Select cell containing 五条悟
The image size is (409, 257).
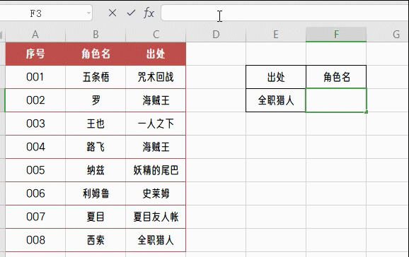(x=96, y=77)
